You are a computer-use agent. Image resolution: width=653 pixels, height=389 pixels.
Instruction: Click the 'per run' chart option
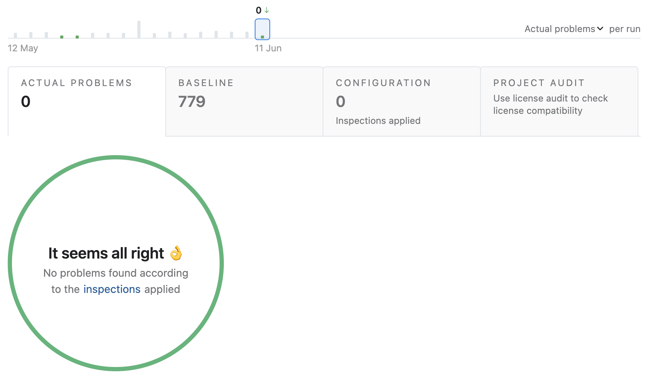point(624,29)
